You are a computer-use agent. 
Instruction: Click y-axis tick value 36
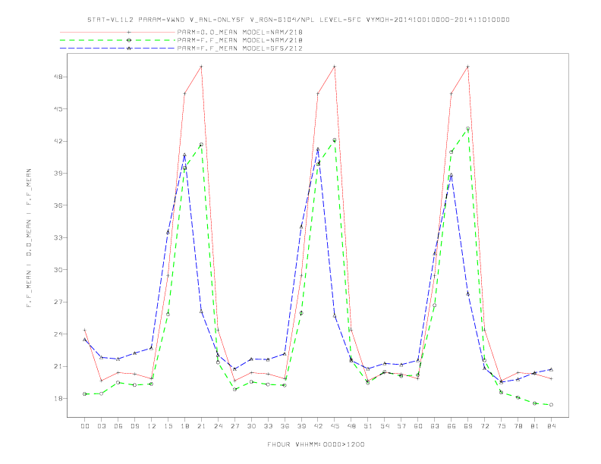click(x=59, y=205)
